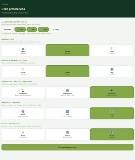The width and height of the screenshot is (135, 160).
Task: Click the bus icon on Getting there card
Action: coord(68,90)
